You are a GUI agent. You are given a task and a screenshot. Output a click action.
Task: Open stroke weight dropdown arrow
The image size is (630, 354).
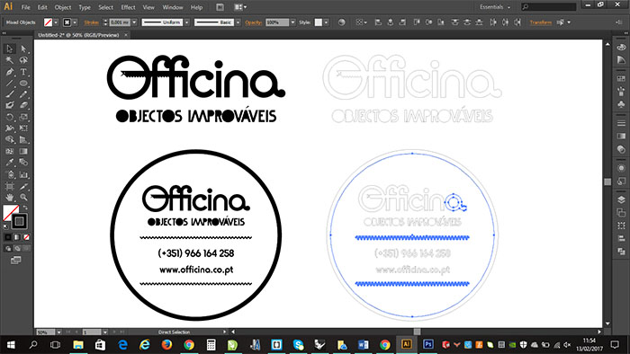click(134, 22)
